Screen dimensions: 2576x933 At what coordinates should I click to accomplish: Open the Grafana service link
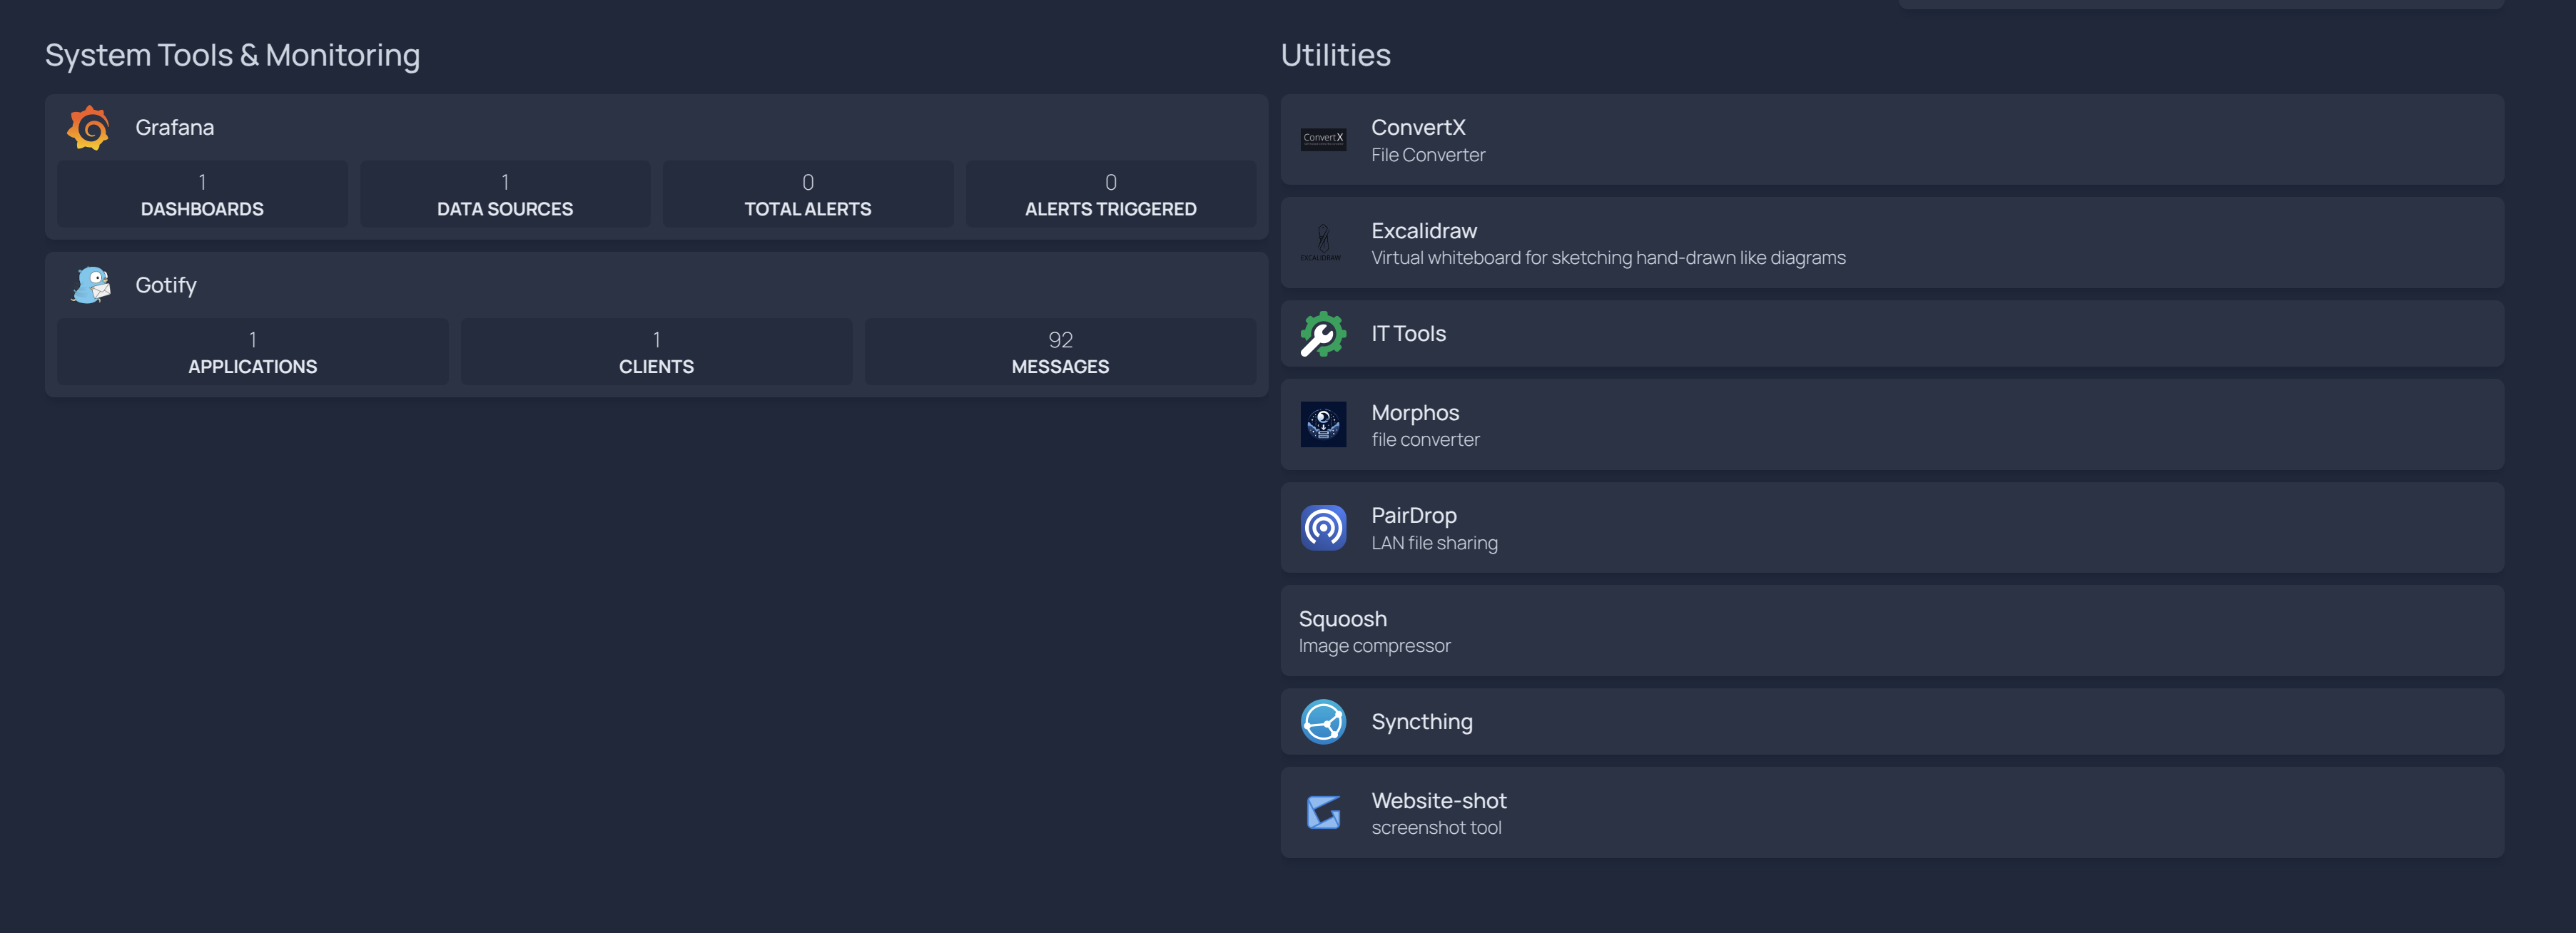point(175,128)
